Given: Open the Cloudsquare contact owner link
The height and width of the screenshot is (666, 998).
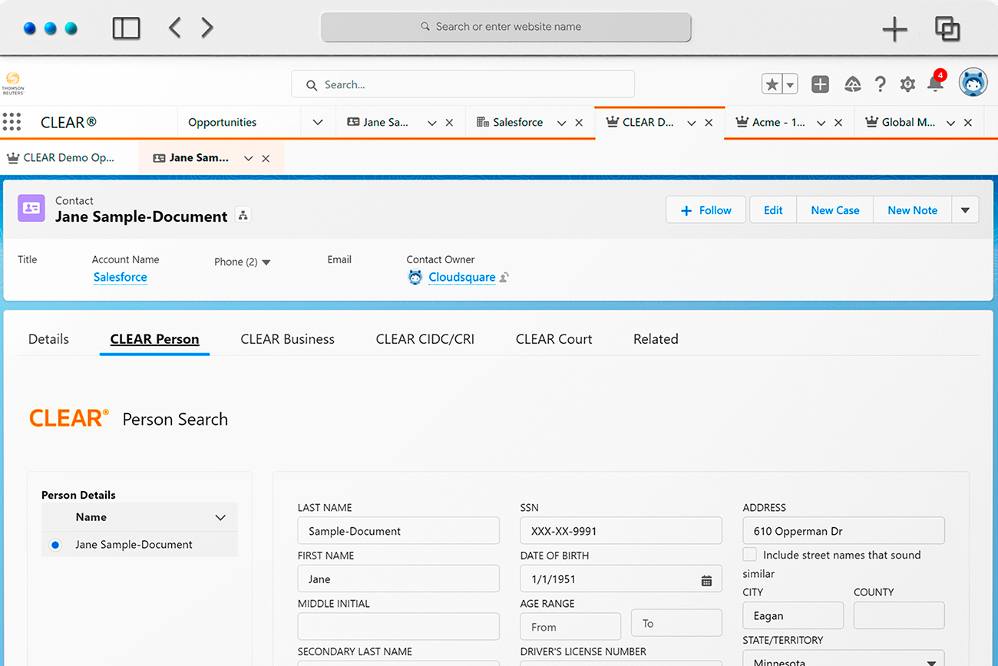Looking at the screenshot, I should [x=461, y=277].
